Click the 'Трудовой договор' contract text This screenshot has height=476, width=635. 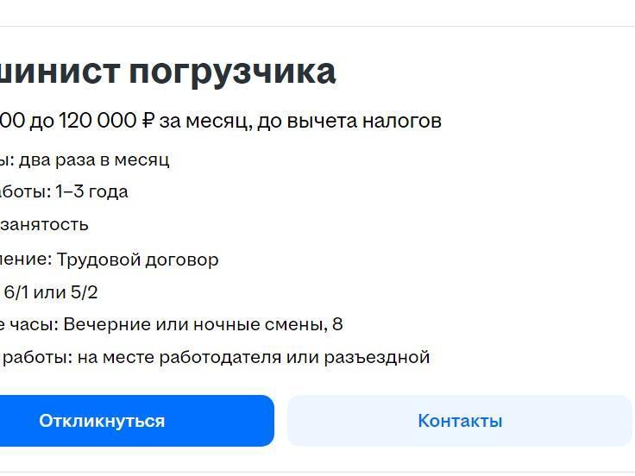click(137, 260)
